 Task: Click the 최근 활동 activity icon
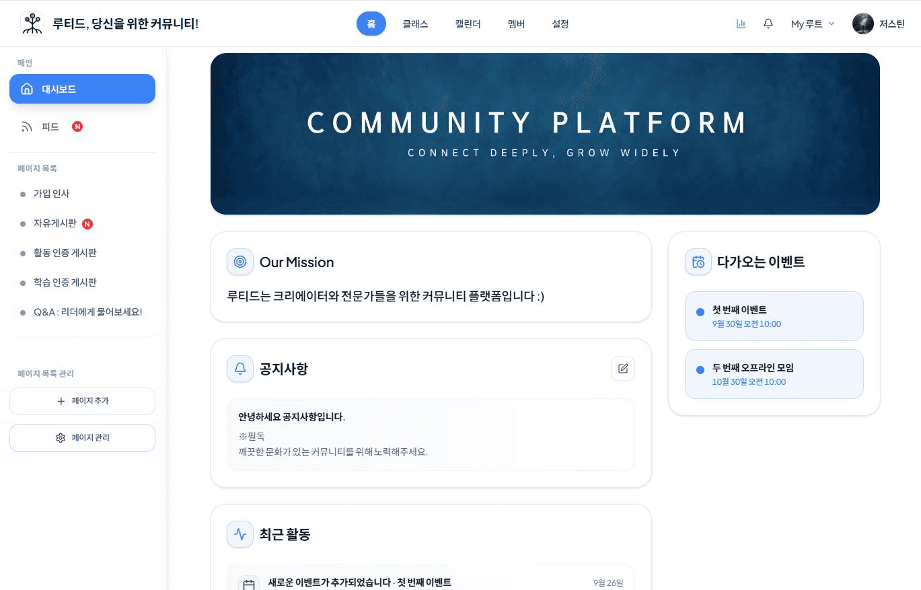(240, 534)
